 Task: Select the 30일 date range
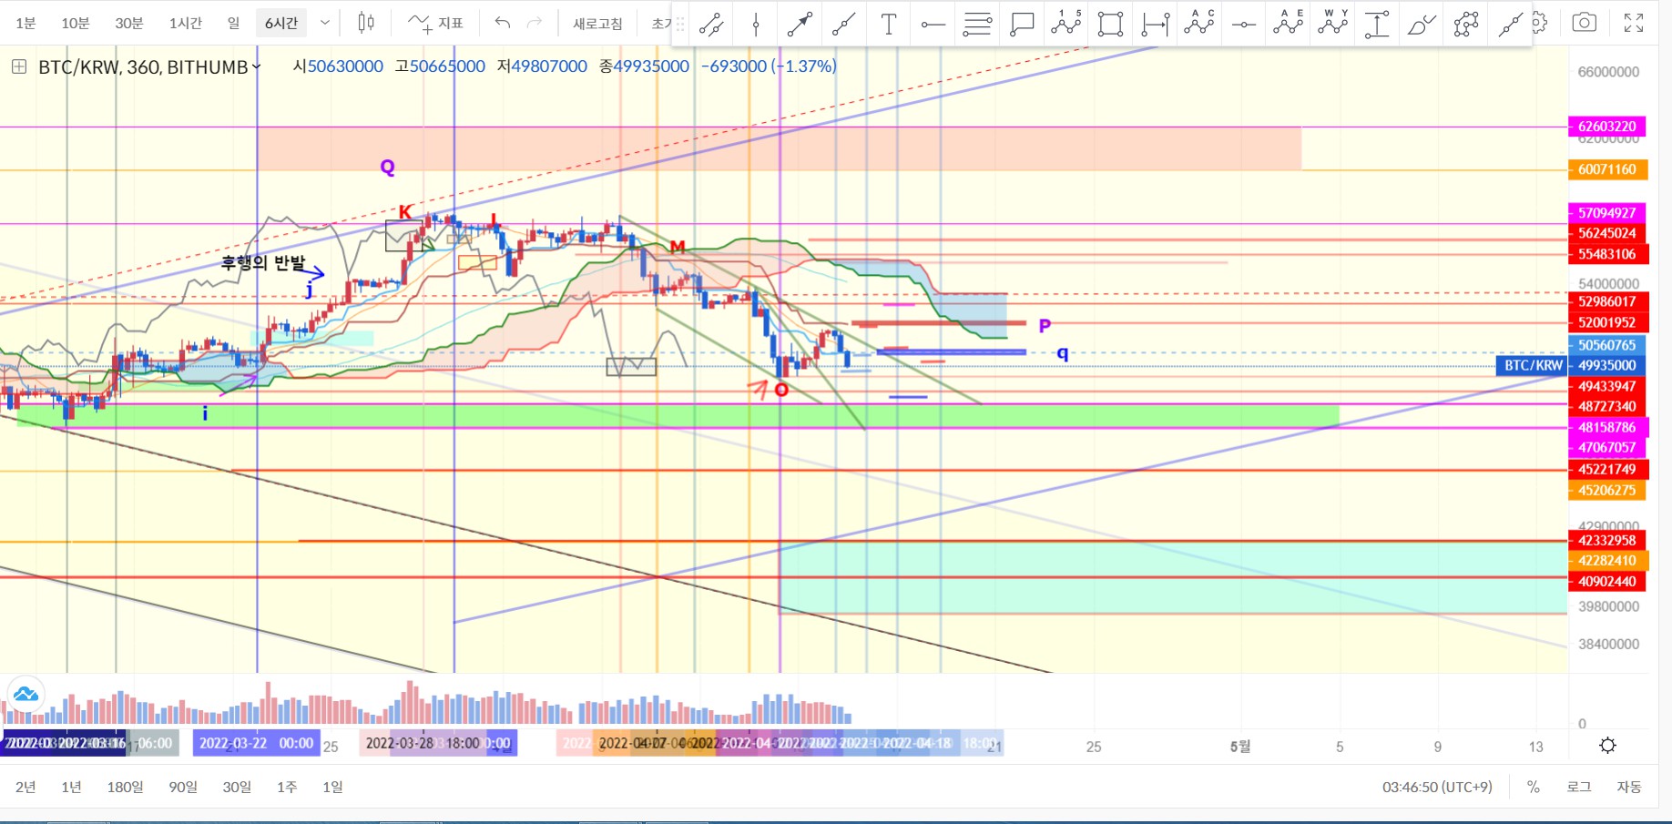pos(237,787)
